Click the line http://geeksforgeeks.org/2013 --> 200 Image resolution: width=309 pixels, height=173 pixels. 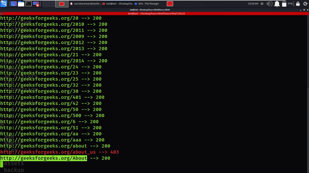tap(53, 49)
